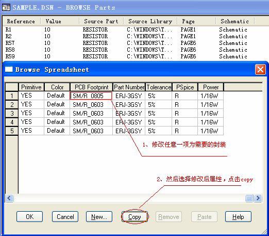This screenshot has width=269, height=236.
Task: Open the Help button
Action: 238,217
